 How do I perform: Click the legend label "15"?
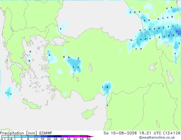(42, 139)
